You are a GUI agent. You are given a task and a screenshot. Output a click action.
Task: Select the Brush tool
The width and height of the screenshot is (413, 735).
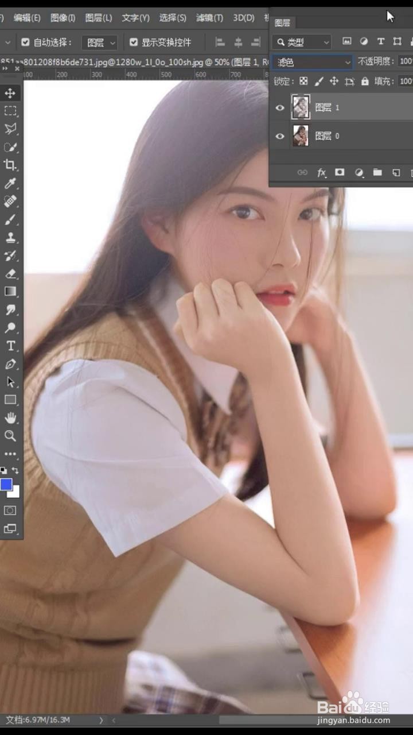pos(10,219)
